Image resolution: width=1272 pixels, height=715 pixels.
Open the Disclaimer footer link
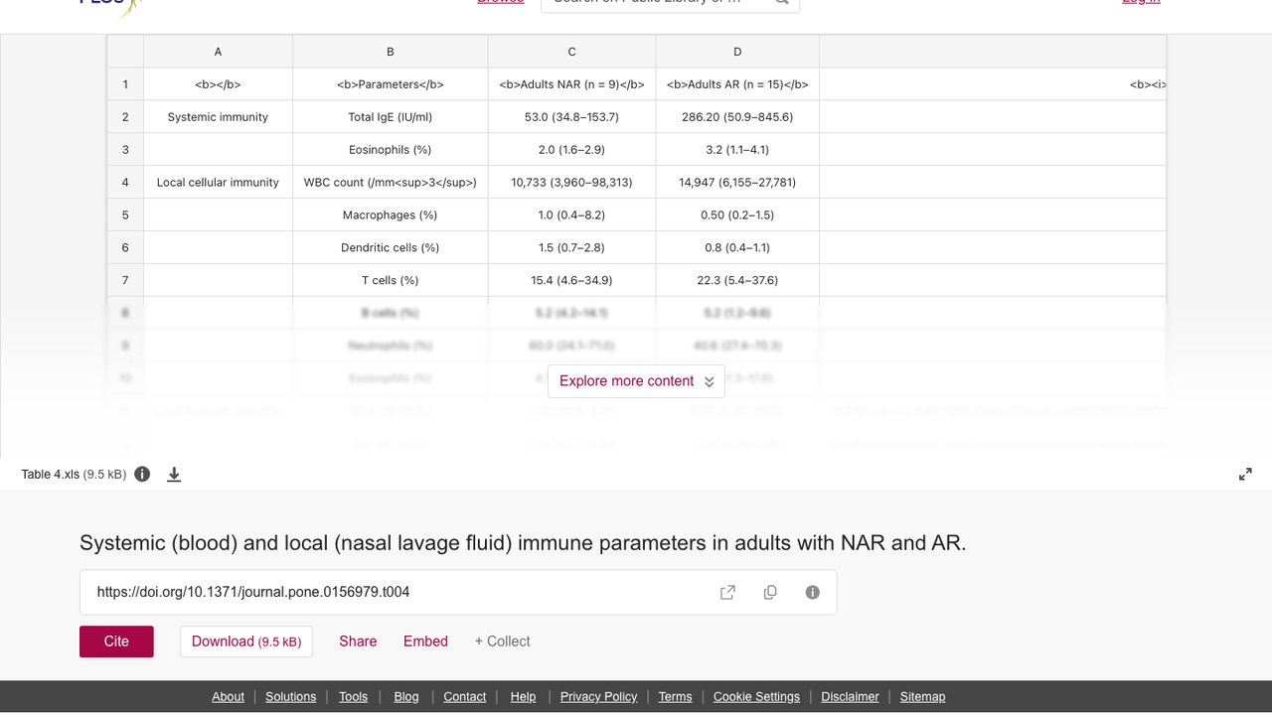[x=850, y=697]
